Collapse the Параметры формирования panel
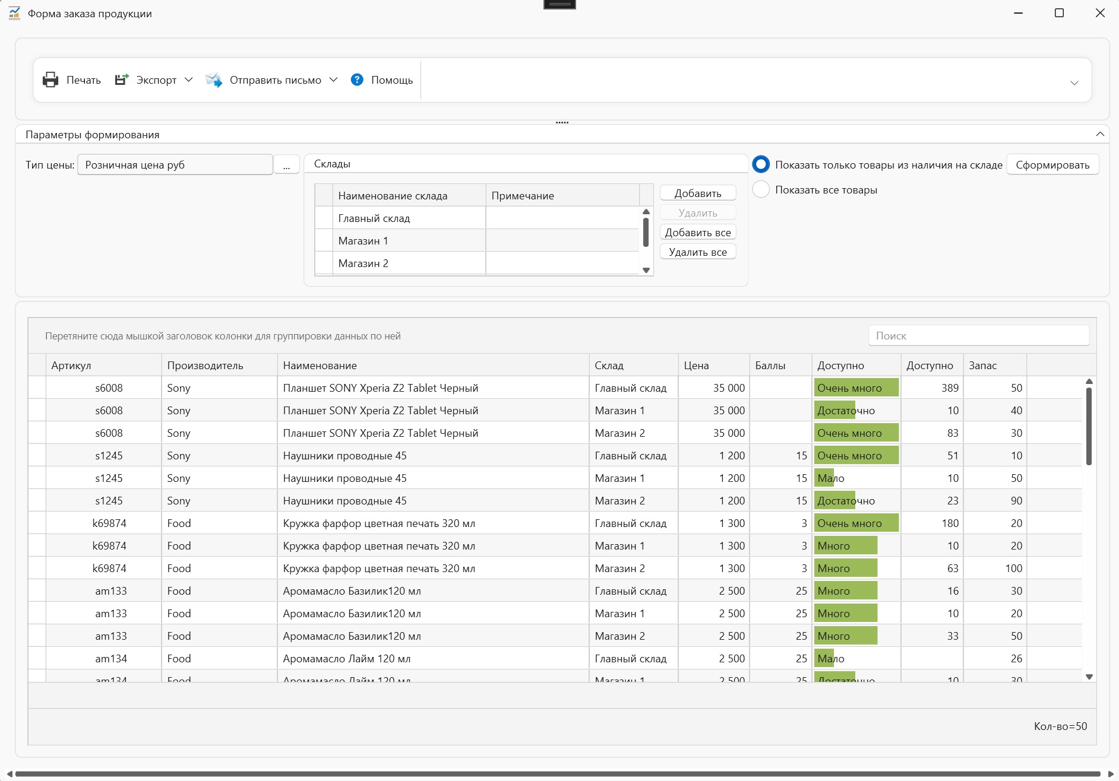The image size is (1119, 781). click(x=1100, y=134)
